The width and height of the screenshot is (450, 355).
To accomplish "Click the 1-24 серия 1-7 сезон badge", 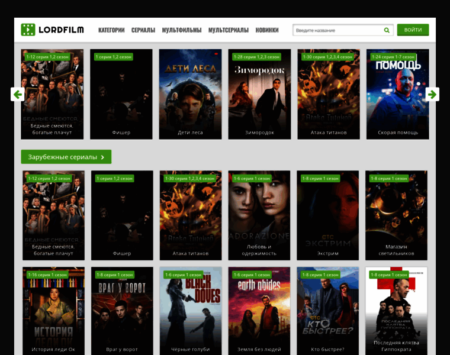I will [x=393, y=57].
